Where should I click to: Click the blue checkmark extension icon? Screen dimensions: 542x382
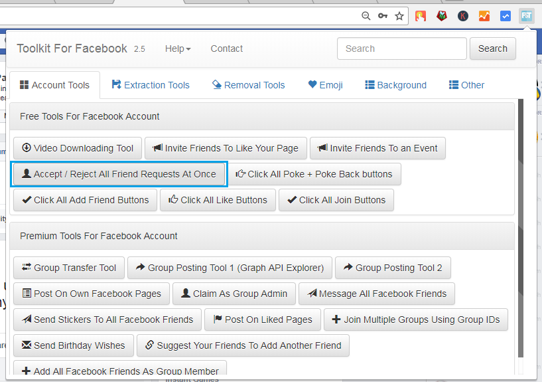click(506, 16)
